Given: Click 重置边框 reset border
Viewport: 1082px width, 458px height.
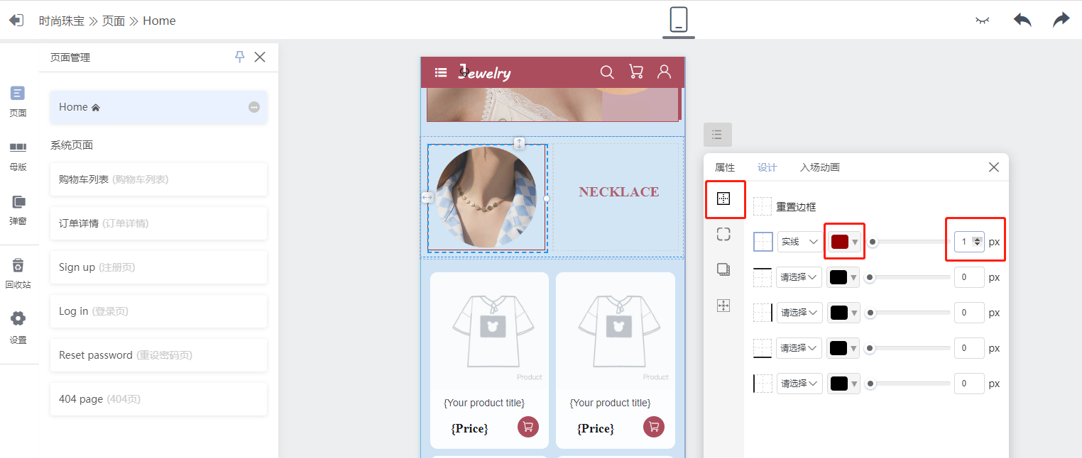Looking at the screenshot, I should 796,207.
